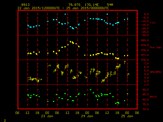Click the "T(C)" temperature axis label
Image resolution: width=163 pixels, height=122 pixels.
[153, 23]
